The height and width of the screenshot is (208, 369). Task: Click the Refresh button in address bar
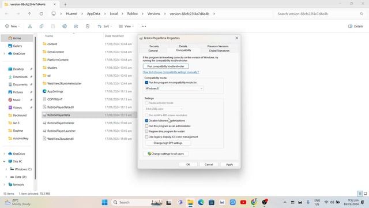coord(41,14)
